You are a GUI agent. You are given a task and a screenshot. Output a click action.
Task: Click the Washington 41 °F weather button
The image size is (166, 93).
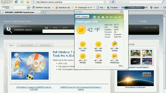point(84,7)
